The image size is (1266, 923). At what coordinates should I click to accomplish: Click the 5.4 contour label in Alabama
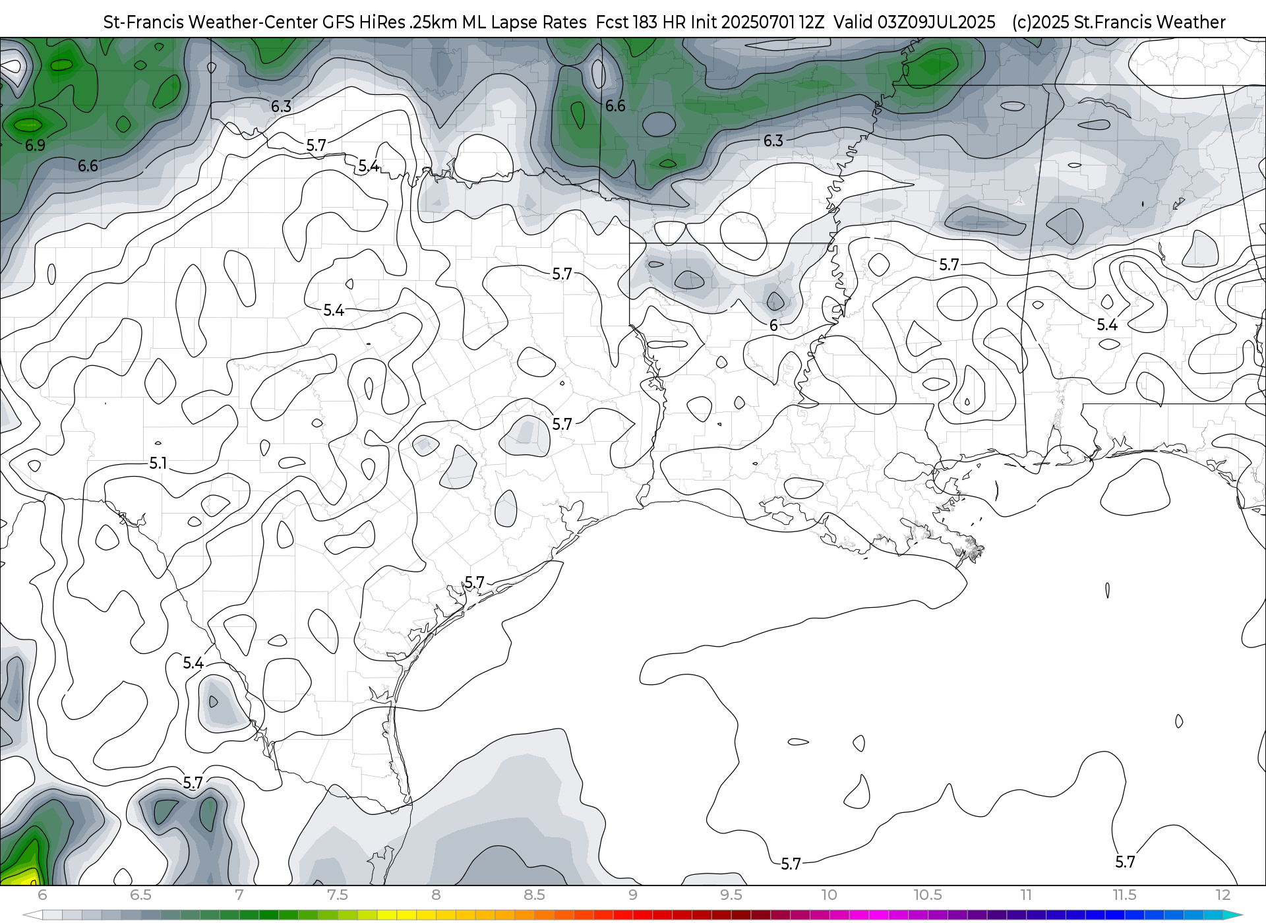(1107, 325)
